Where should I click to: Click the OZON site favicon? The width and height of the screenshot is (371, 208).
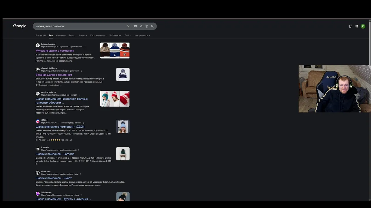click(38, 121)
